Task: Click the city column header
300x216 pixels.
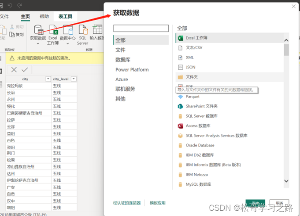Action: 25,79
